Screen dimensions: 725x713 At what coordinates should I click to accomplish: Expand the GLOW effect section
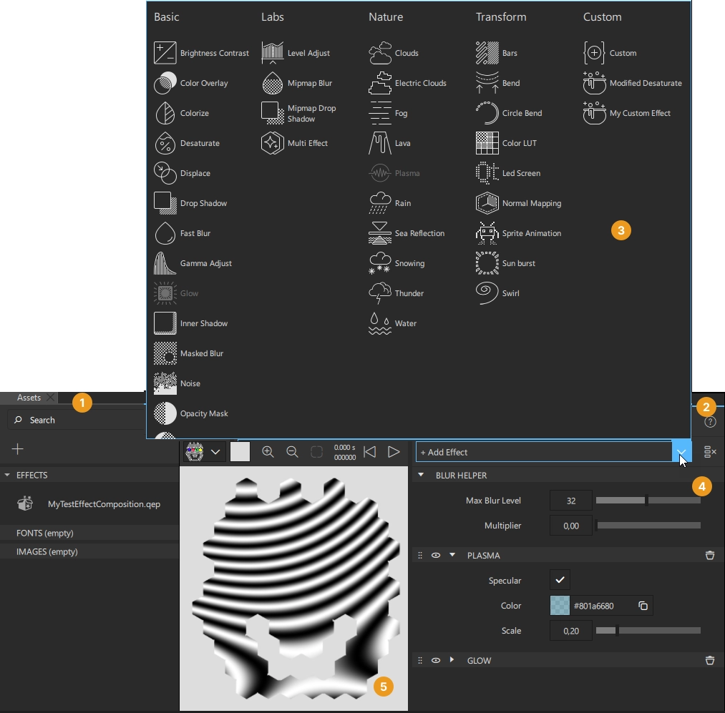[452, 660]
